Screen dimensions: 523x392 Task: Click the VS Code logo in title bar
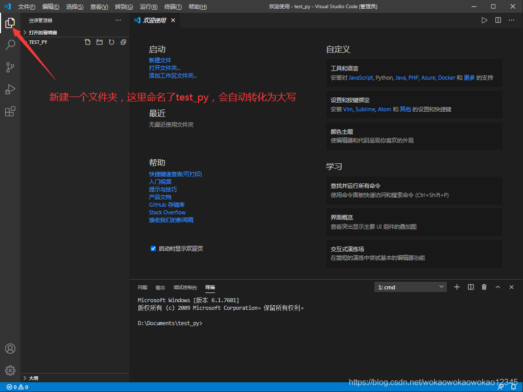pyautogui.click(x=7, y=6)
